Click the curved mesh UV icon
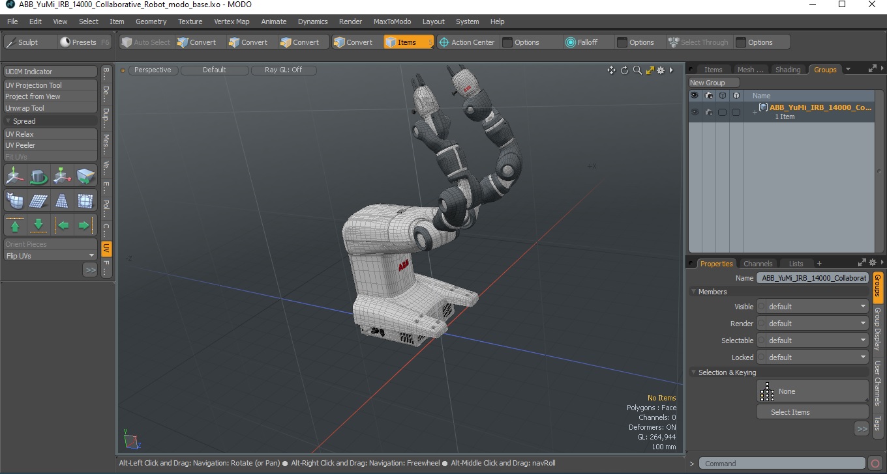This screenshot has height=474, width=887. [x=15, y=201]
